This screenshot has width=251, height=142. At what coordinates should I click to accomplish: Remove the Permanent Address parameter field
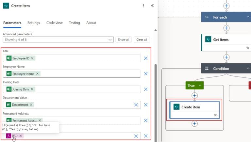click(x=146, y=120)
